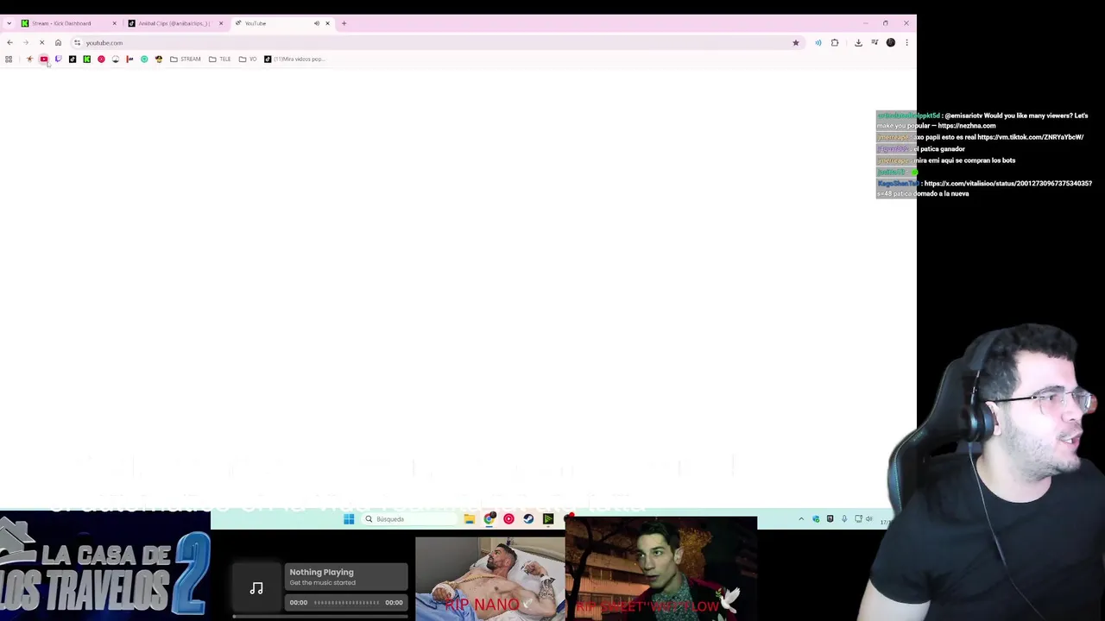Click the blue sound wave extension icon
Screen dimensions: 1105x621
click(x=818, y=42)
